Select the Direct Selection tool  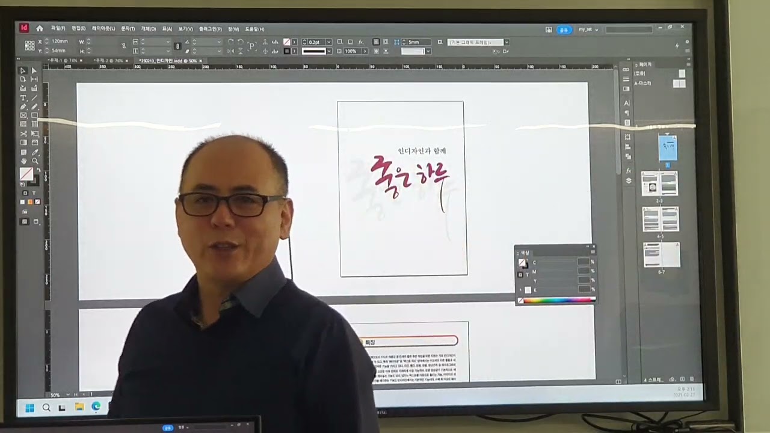click(x=34, y=71)
